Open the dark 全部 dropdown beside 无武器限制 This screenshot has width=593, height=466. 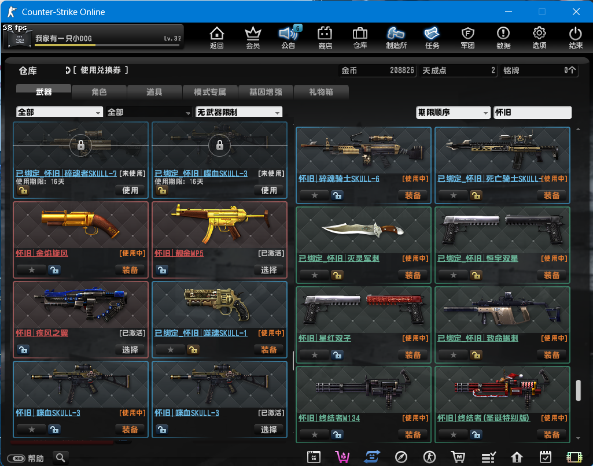[149, 112]
